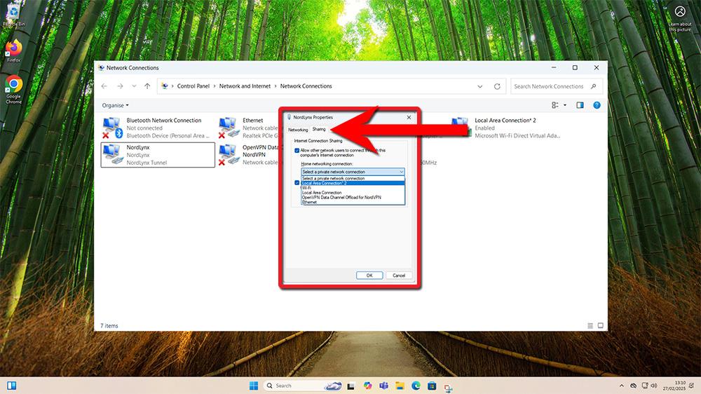Open Microsoft Store from the taskbar
This screenshot has width=701, height=394.
pyautogui.click(x=432, y=386)
